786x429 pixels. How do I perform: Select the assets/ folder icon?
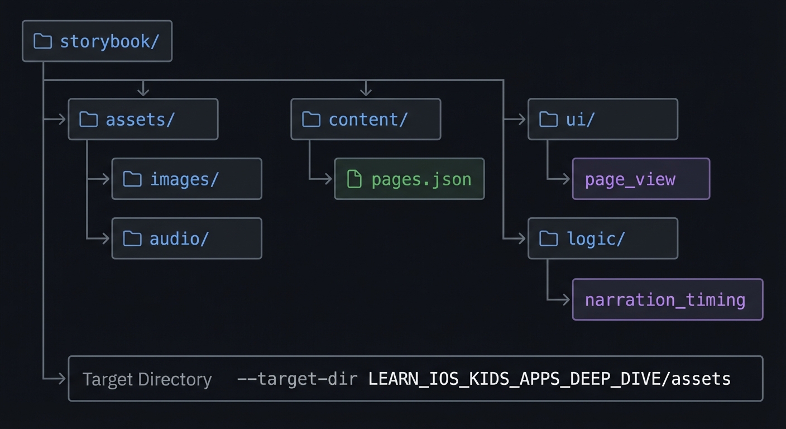88,119
